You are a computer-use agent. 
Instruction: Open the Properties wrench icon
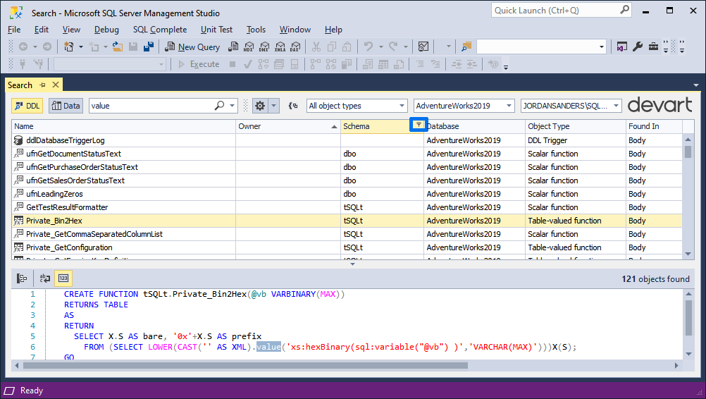coord(638,47)
